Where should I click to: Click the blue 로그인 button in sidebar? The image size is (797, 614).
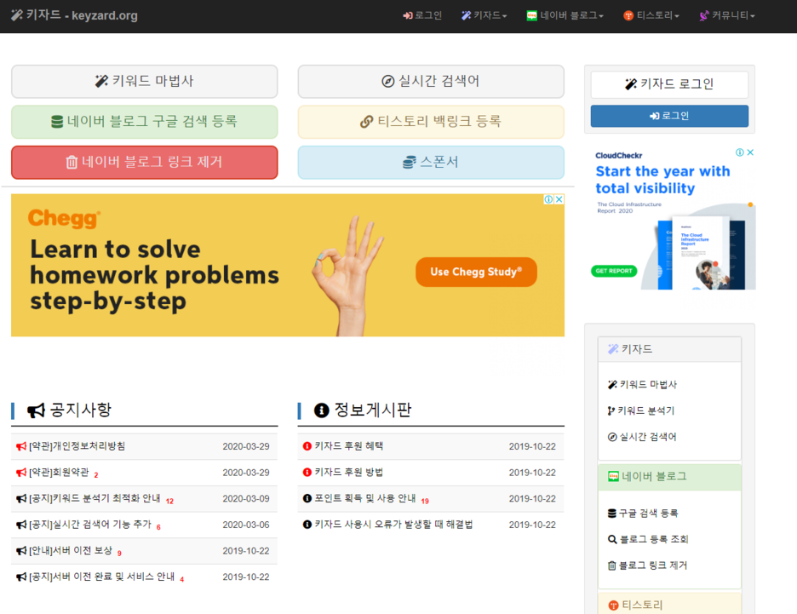tap(669, 116)
